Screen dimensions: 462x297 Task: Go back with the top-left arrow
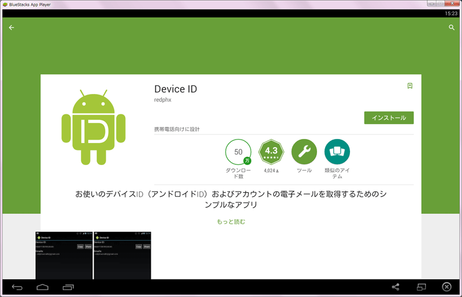click(x=12, y=27)
